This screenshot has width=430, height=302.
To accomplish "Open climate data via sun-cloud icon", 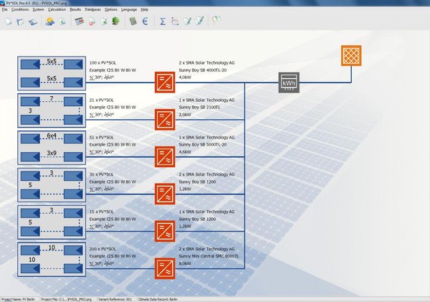I will 50,22.
